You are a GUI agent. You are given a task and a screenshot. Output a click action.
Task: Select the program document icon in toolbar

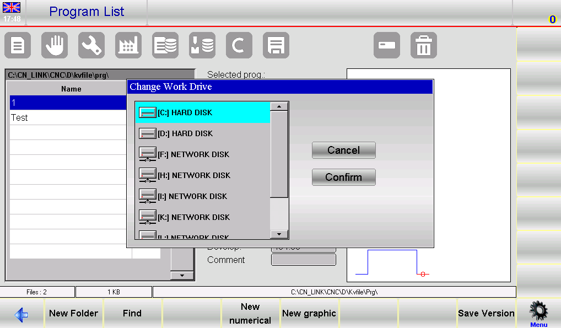(17, 45)
